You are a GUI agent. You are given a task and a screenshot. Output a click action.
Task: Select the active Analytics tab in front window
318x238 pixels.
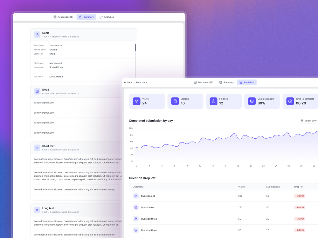click(x=247, y=83)
